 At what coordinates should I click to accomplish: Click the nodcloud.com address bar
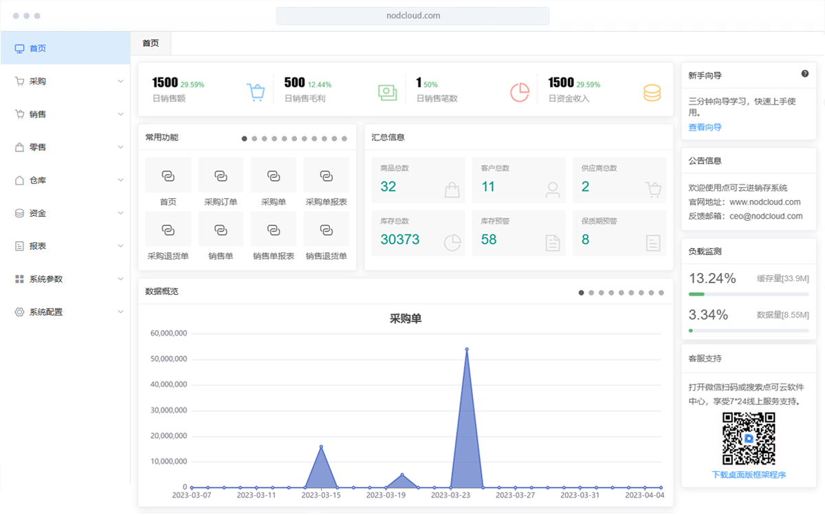pos(412,15)
